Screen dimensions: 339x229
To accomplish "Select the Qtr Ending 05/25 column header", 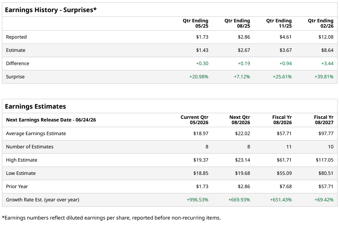I will pos(196,23).
